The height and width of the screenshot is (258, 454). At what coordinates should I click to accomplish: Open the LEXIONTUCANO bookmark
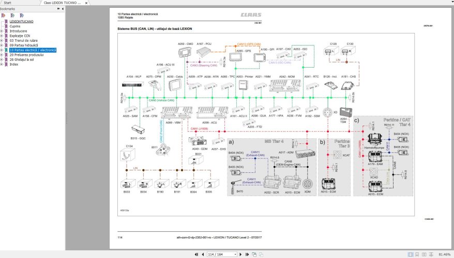coord(21,21)
